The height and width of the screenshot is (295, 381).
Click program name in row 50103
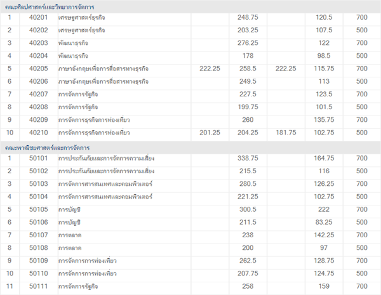coord(105,184)
